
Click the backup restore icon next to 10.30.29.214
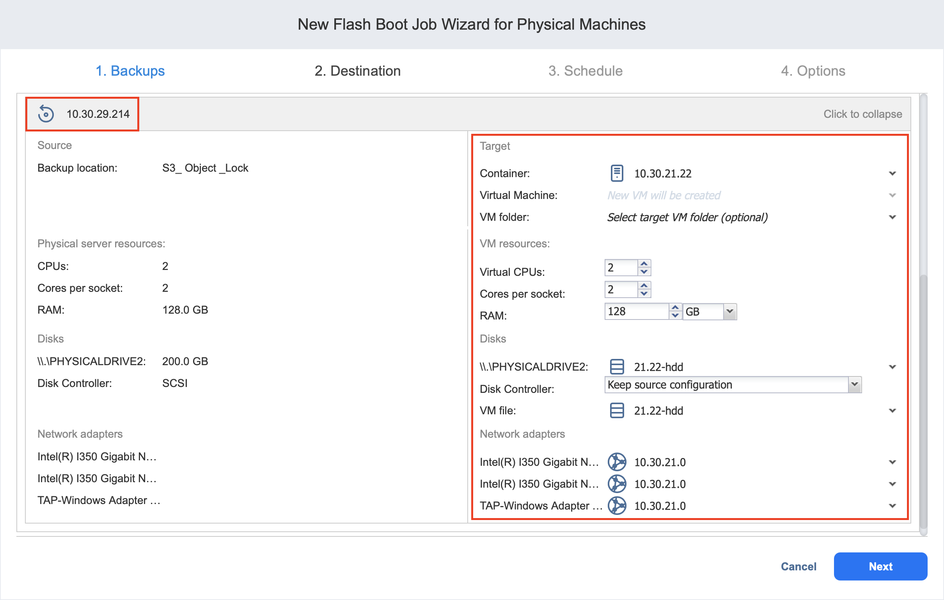[x=46, y=114]
